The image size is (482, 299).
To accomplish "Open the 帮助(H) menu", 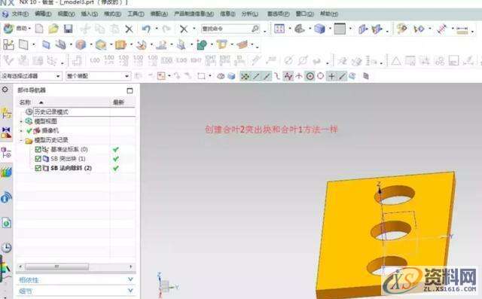I will pos(329,14).
